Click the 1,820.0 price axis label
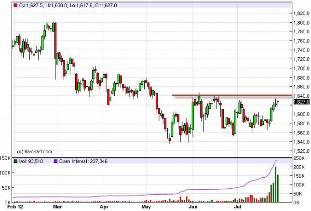The height and width of the screenshot is (211, 311). tap(301, 13)
